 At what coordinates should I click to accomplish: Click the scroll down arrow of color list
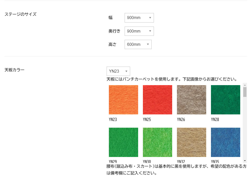click(245, 161)
